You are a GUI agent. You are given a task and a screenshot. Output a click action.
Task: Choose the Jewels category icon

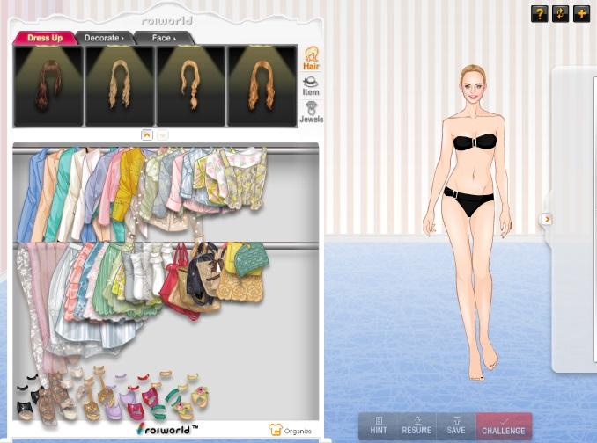pyautogui.click(x=311, y=113)
